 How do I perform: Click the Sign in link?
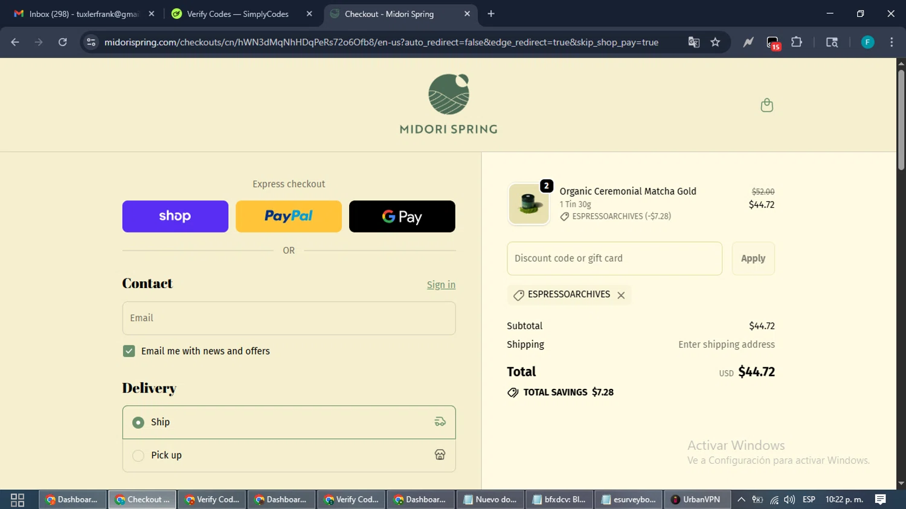click(441, 285)
